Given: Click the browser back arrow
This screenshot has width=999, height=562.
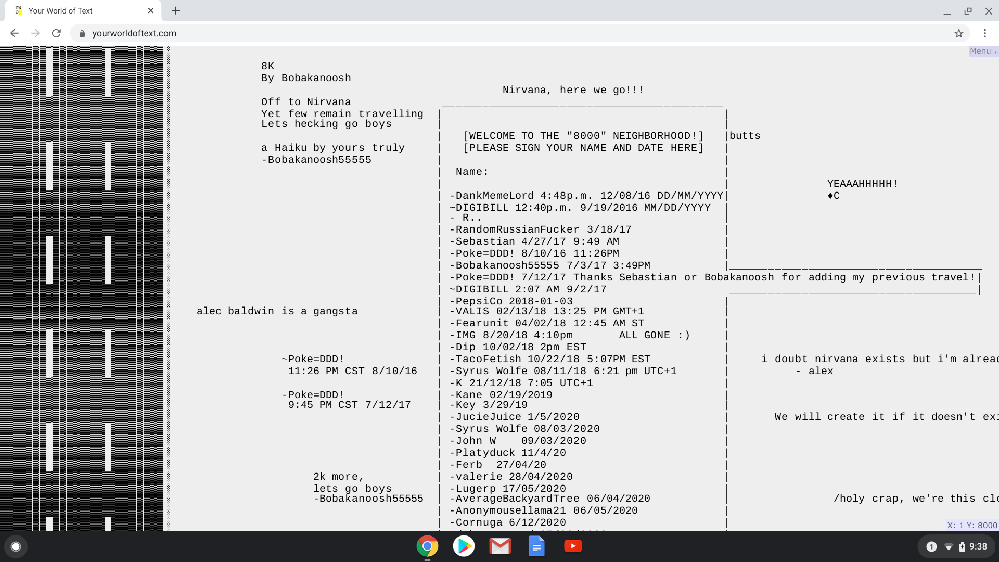Looking at the screenshot, I should (15, 33).
